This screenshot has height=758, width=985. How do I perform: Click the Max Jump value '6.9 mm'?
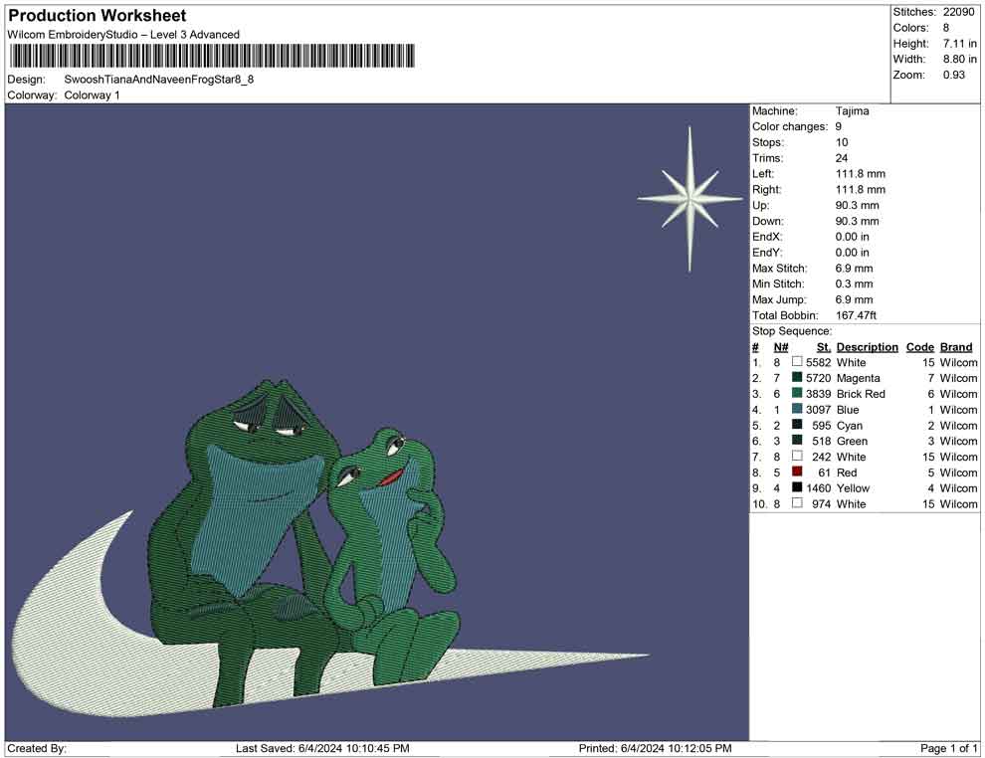pyautogui.click(x=855, y=299)
